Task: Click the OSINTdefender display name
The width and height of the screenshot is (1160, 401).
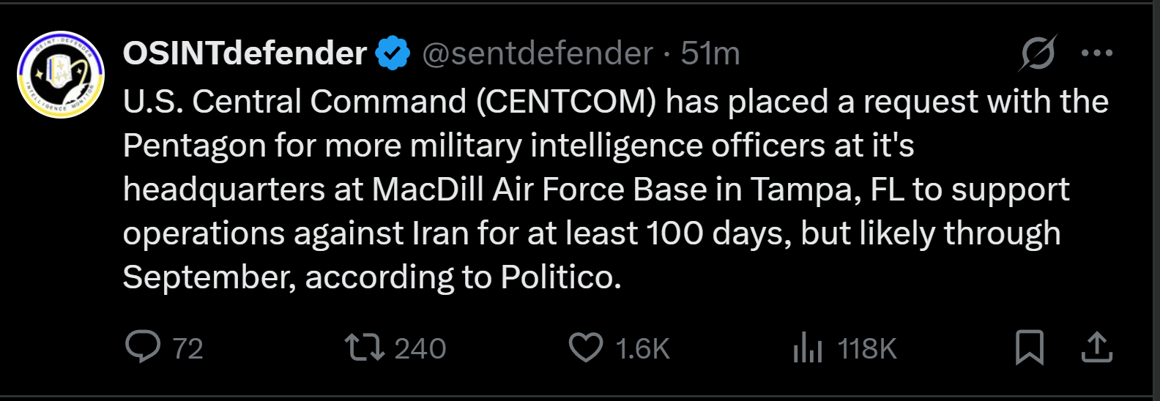Action: click(245, 53)
